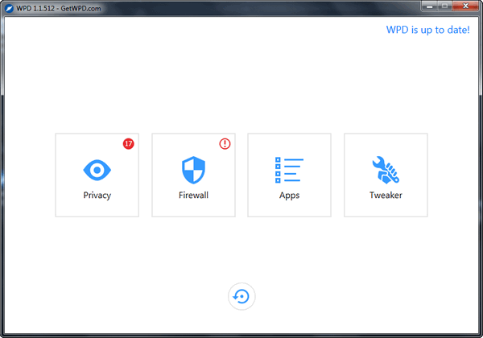Maximize the WPD window
The width and height of the screenshot is (483, 338).
click(445, 6)
